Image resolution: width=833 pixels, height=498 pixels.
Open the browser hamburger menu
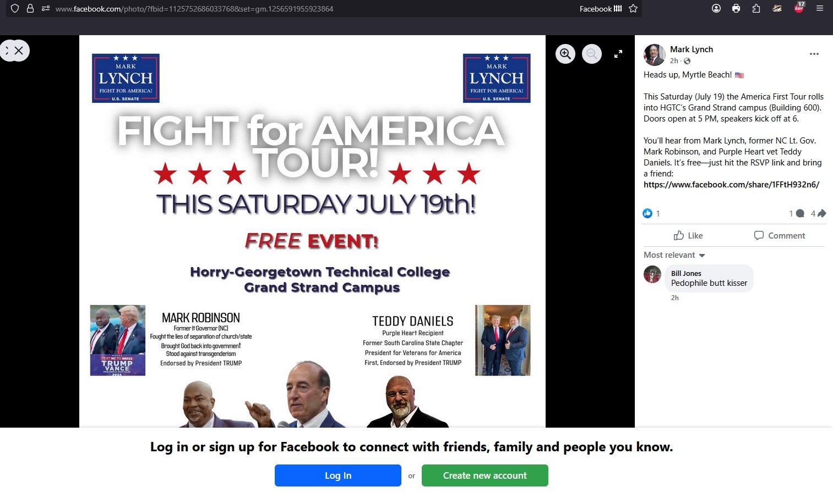(820, 8)
